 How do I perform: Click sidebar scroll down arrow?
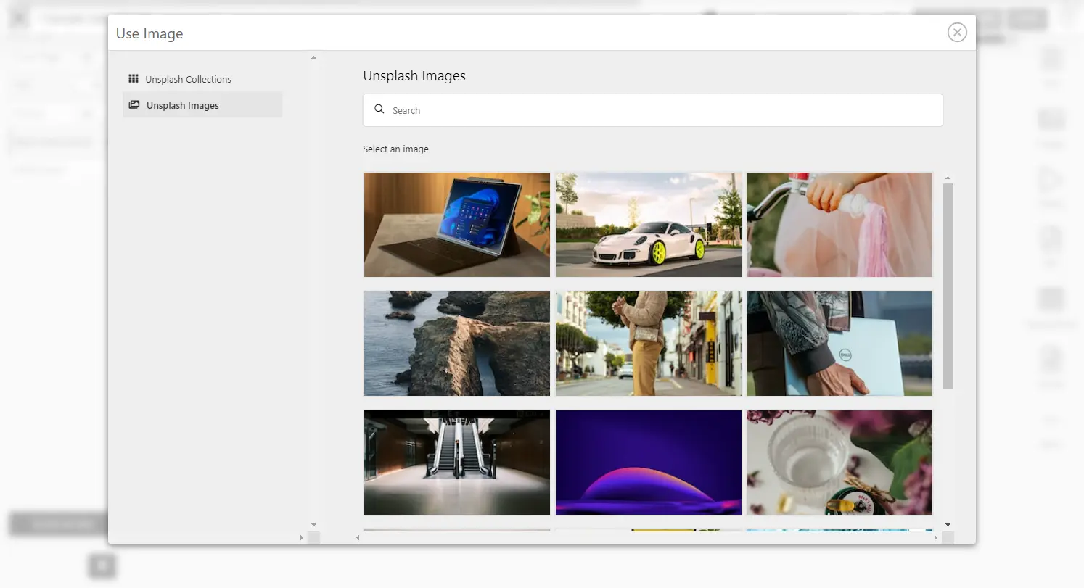pos(313,524)
